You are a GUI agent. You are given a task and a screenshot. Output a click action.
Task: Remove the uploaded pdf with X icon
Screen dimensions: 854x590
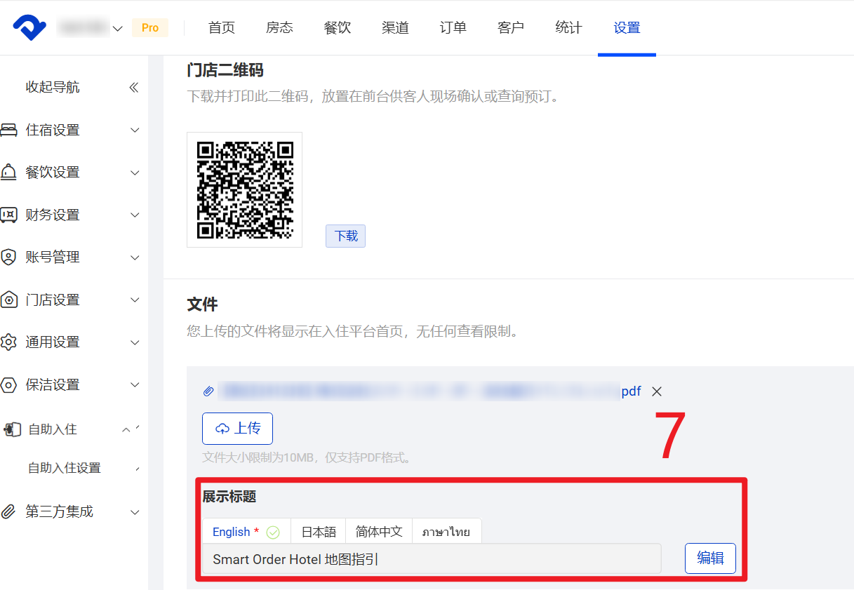coord(657,391)
